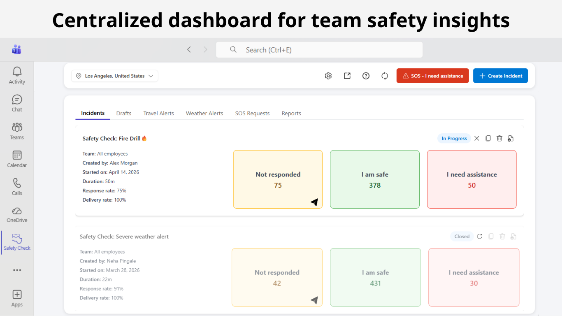The height and width of the screenshot is (316, 562).
Task: Reopen the Severe weather alert incident
Action: tap(480, 236)
